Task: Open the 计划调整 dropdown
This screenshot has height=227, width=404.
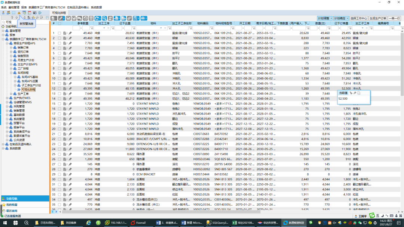Action: coord(324,18)
